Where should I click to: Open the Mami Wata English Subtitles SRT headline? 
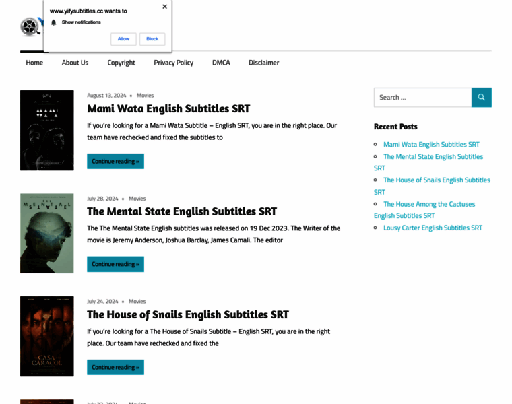(x=168, y=108)
